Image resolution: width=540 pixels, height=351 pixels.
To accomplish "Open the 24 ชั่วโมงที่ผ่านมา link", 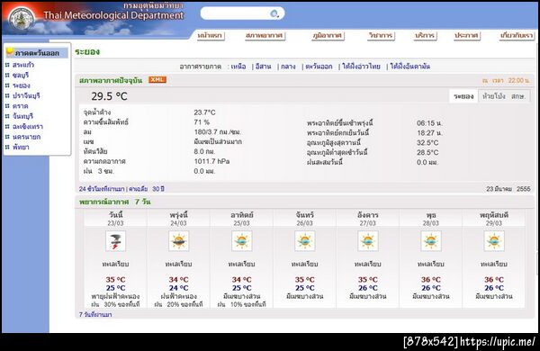I will pos(102,189).
